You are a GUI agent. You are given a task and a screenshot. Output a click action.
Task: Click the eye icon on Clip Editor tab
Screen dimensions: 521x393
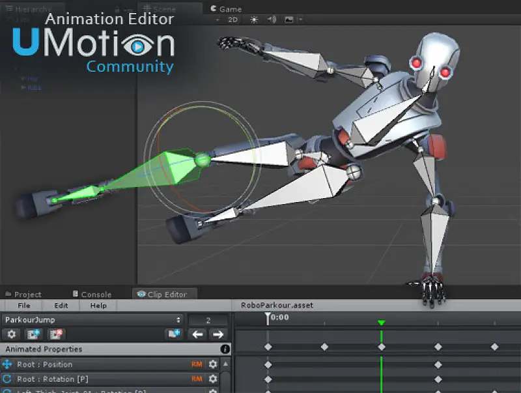(141, 294)
